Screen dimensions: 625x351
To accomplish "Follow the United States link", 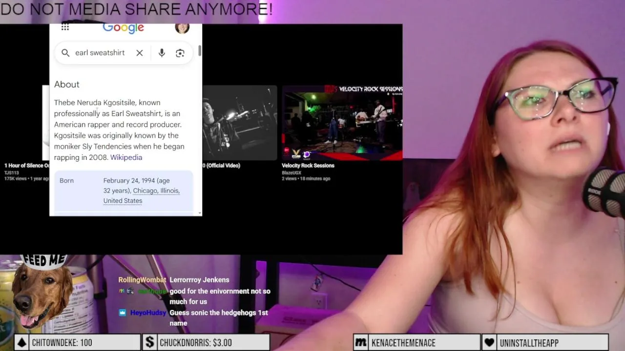I will [123, 201].
